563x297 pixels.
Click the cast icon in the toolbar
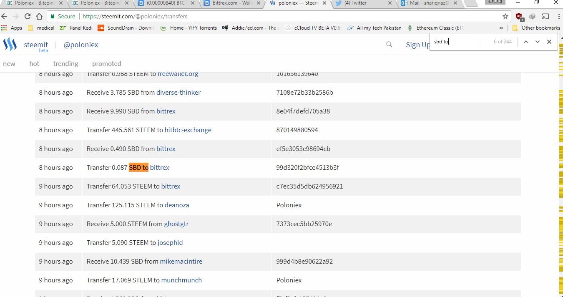point(545,17)
